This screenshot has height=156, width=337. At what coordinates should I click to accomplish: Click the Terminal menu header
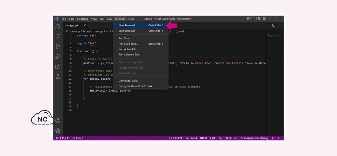(120, 19)
